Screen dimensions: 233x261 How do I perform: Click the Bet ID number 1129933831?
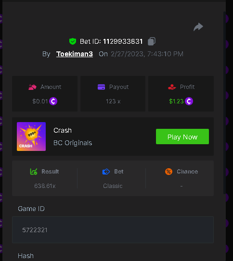pos(123,41)
